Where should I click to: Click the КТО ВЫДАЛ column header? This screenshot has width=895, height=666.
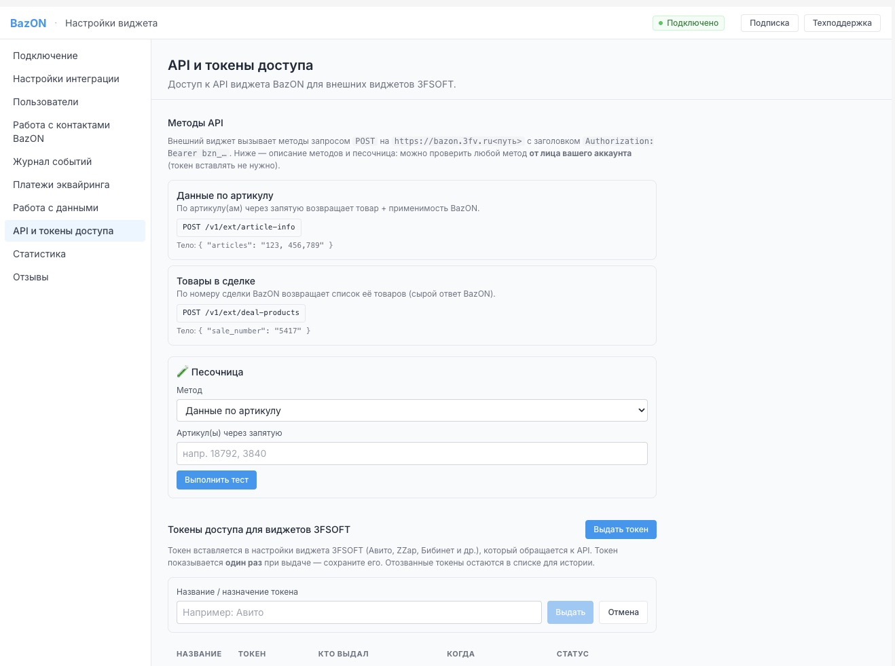click(343, 654)
